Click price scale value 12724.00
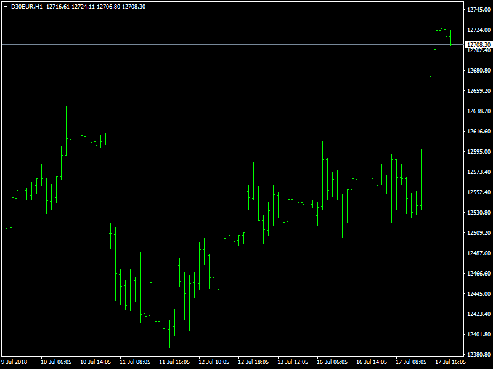 click(479, 30)
